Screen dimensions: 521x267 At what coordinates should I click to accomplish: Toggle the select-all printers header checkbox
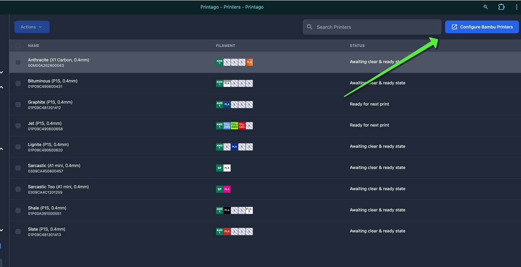click(x=18, y=46)
